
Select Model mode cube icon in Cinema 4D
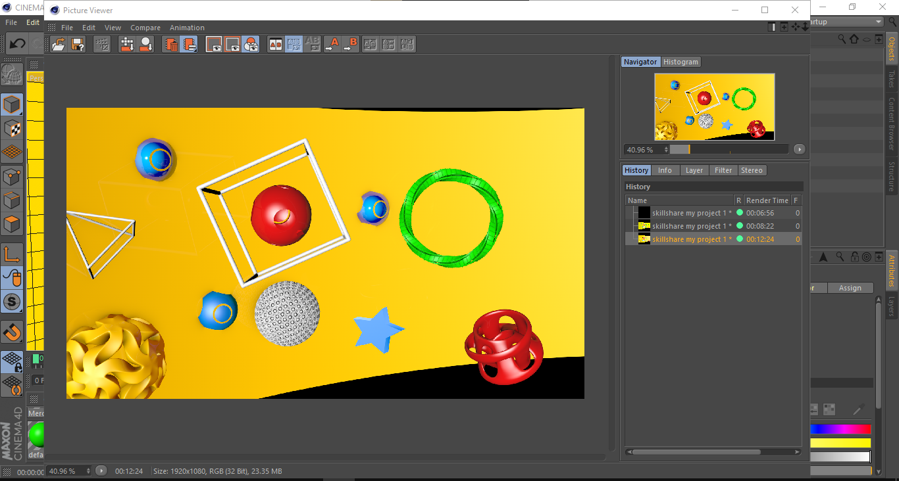click(x=12, y=104)
